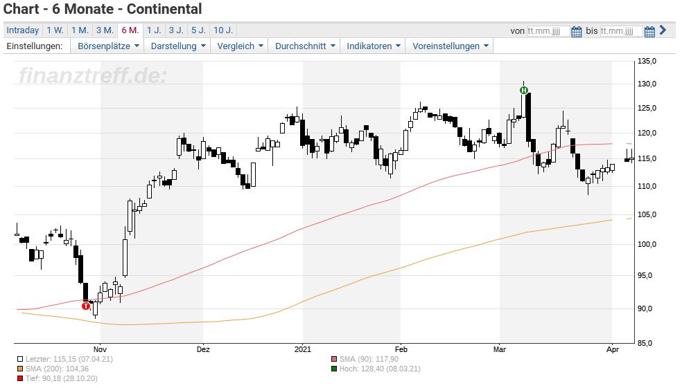Viewport: 682px width, 388px height.
Task: Click the red T low marker
Action: click(x=86, y=306)
